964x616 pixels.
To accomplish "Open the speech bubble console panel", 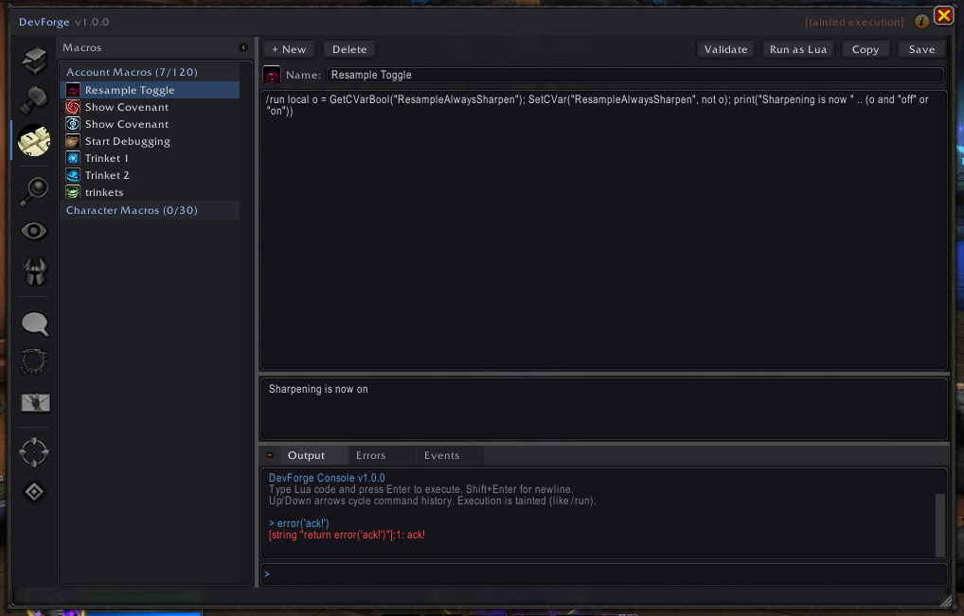I will coord(34,324).
